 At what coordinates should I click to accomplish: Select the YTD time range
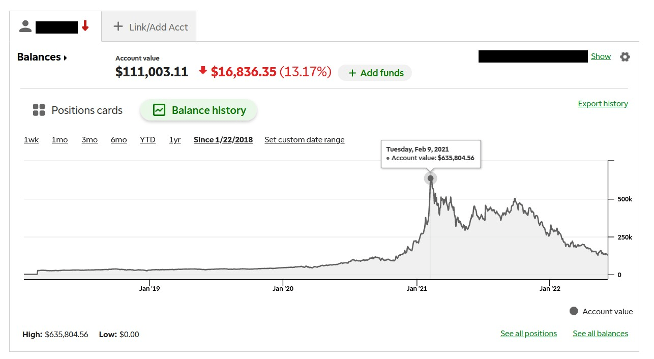click(147, 140)
